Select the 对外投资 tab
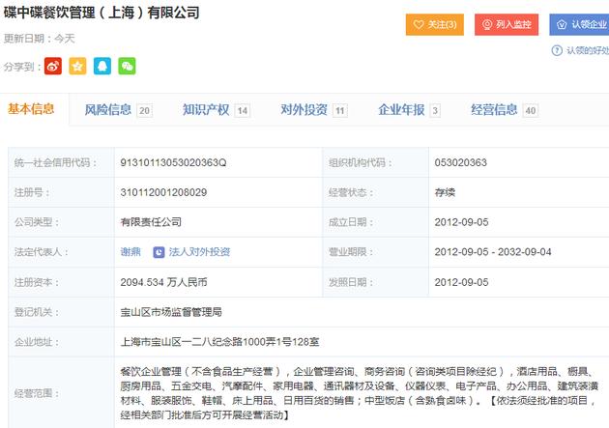This screenshot has width=609, height=428. point(314,110)
